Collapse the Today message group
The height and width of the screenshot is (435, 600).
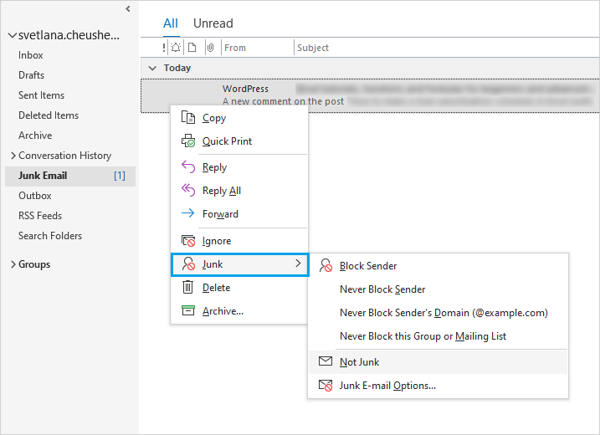[x=151, y=68]
